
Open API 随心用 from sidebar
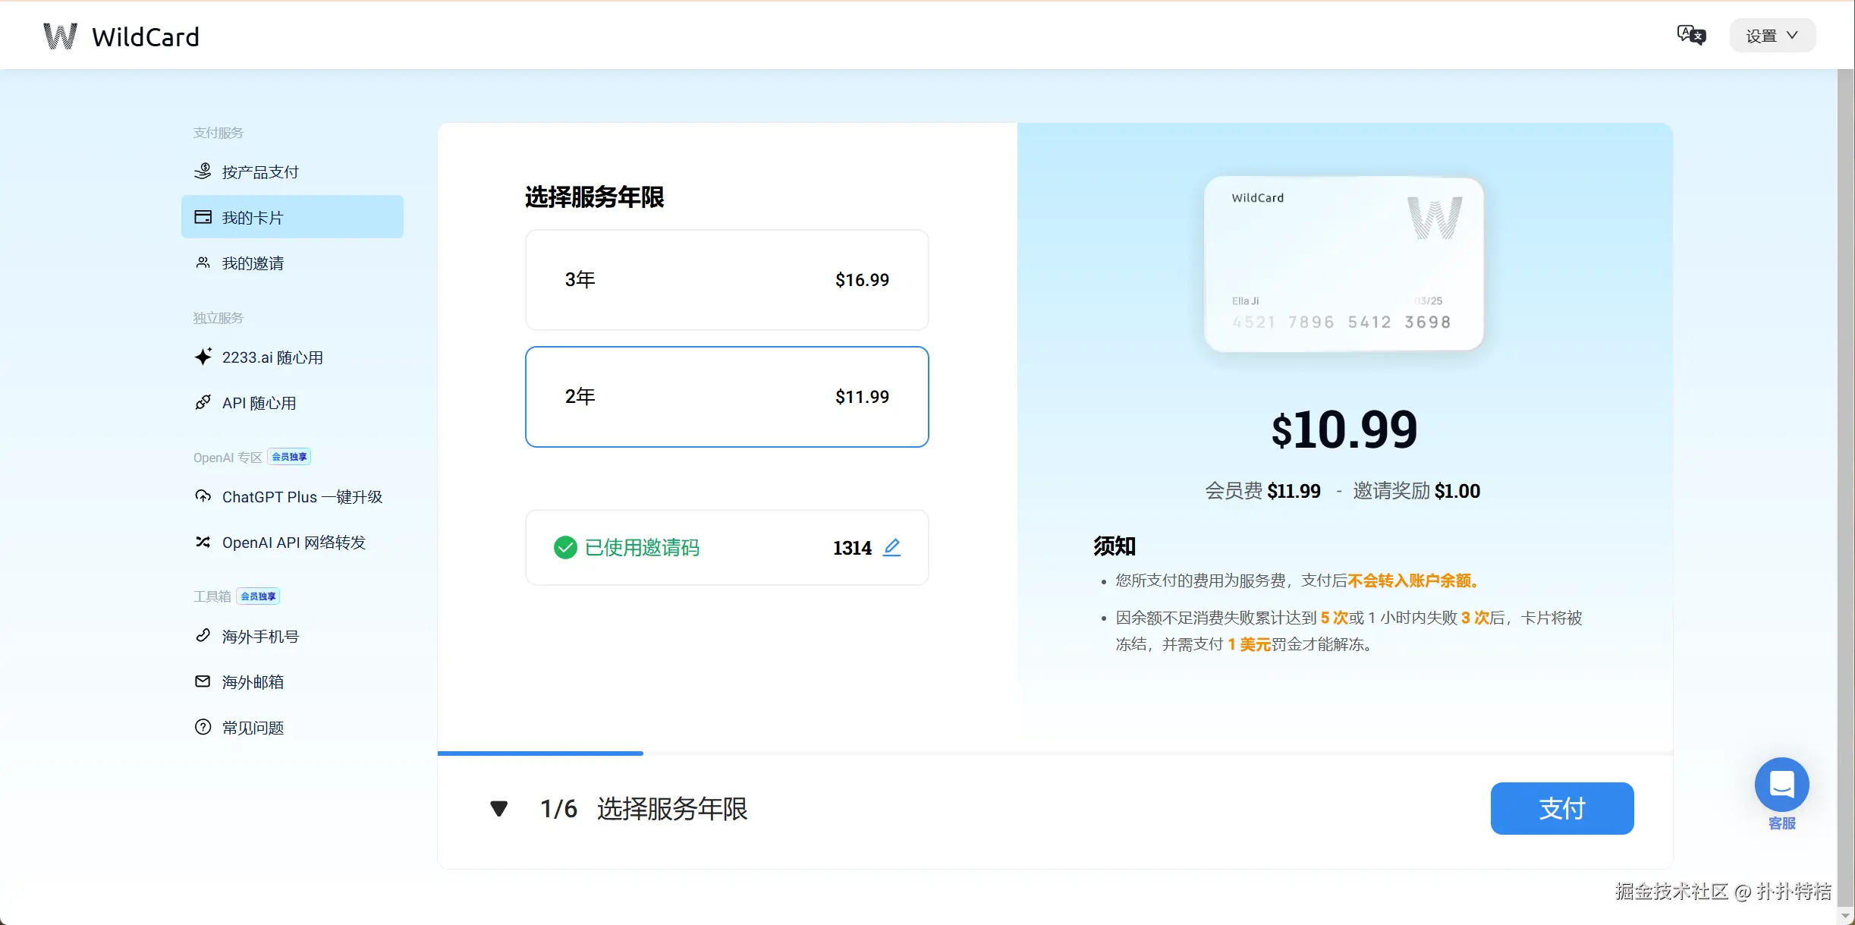(x=259, y=403)
